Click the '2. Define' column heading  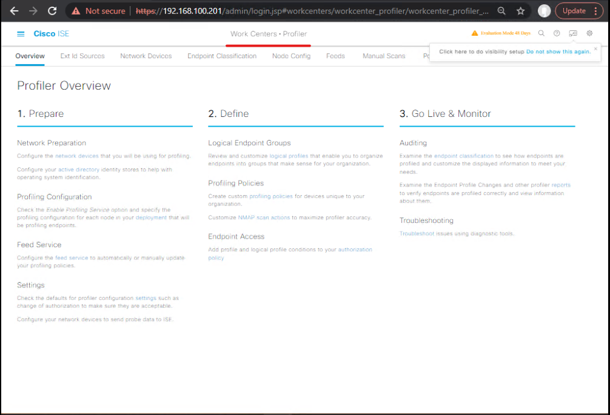click(x=229, y=114)
